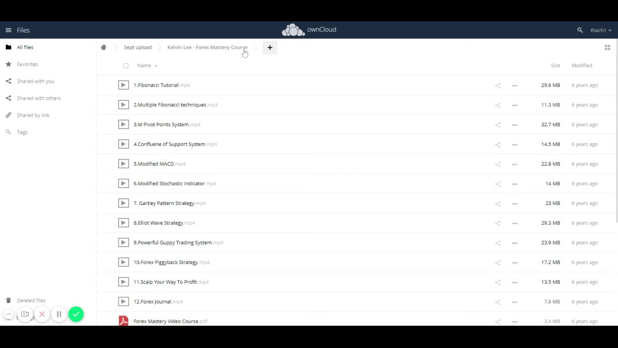Viewport: 618px width, 348px height.
Task: Open more actions for 10.Forex Piggyback Strategy.mp4
Action: (x=515, y=262)
